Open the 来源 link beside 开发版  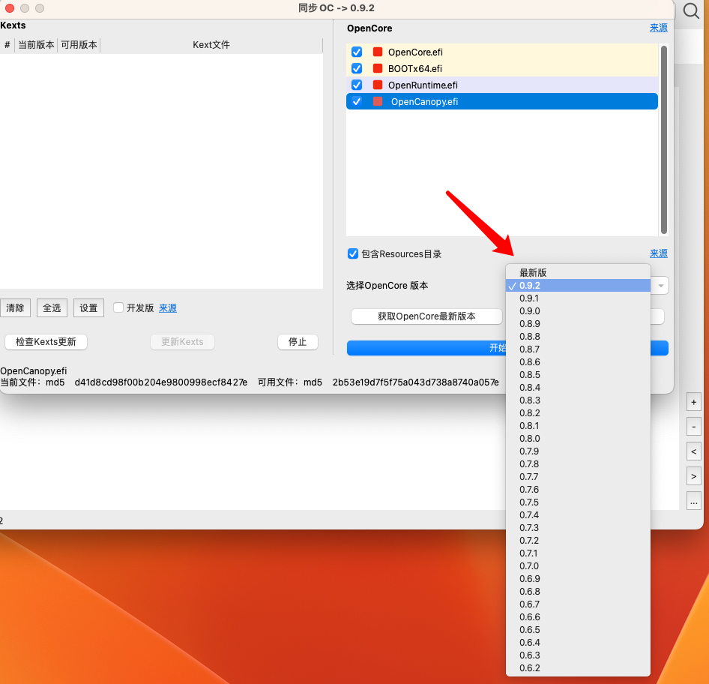168,308
